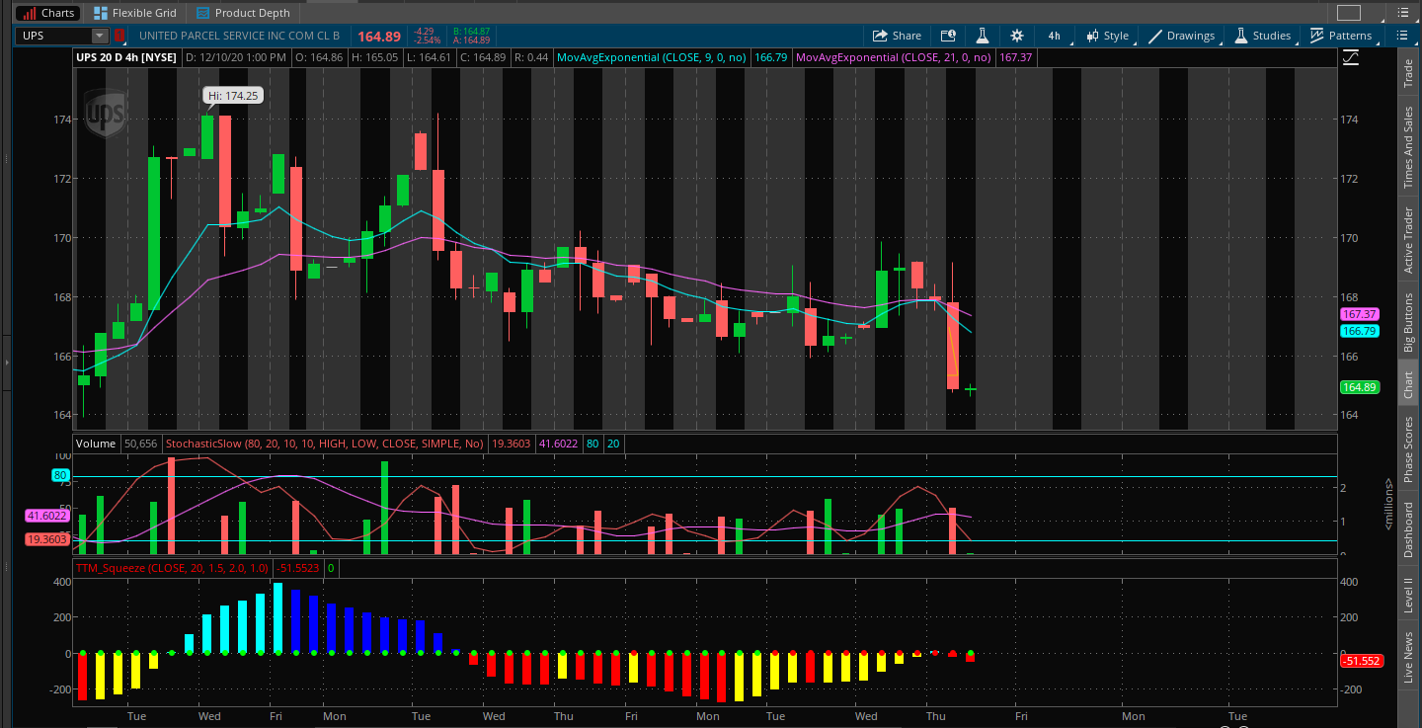Open the Dashboard sidebar tab
This screenshot has height=728, width=1422.
[x=1408, y=530]
